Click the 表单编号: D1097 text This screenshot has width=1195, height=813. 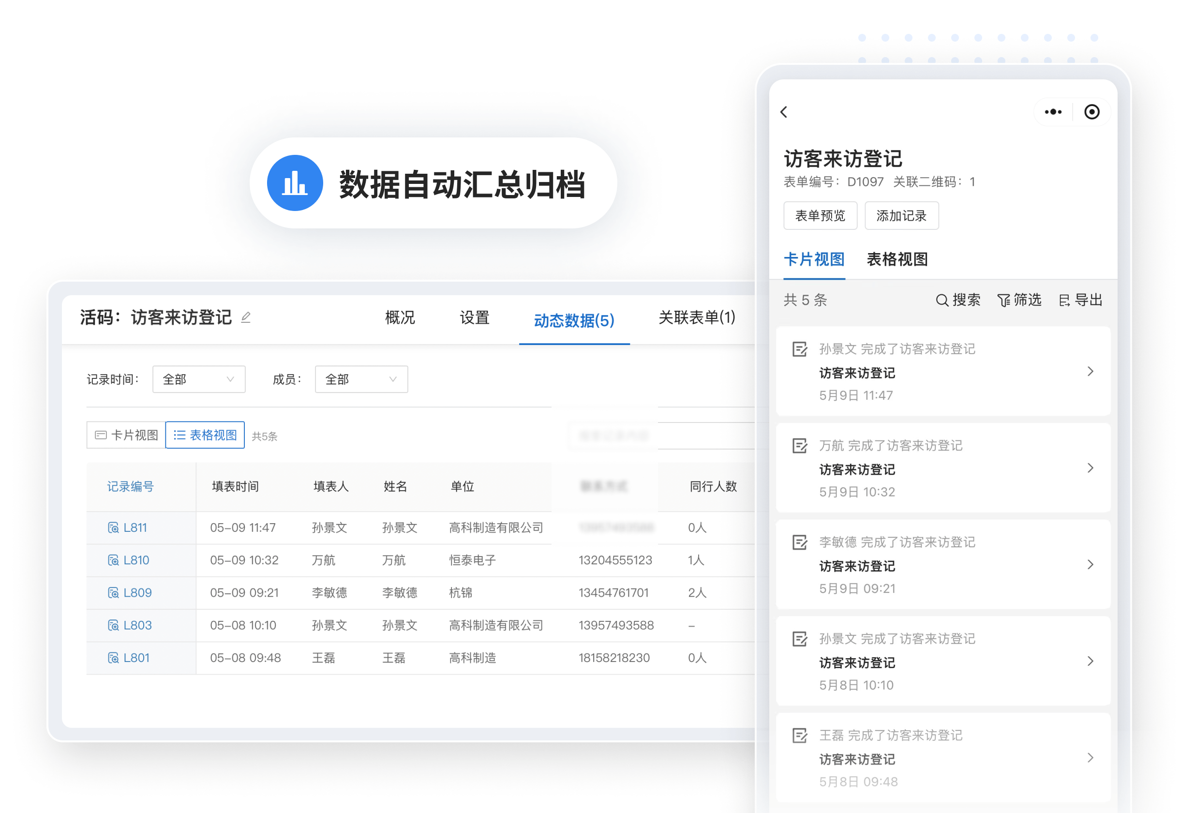[833, 182]
